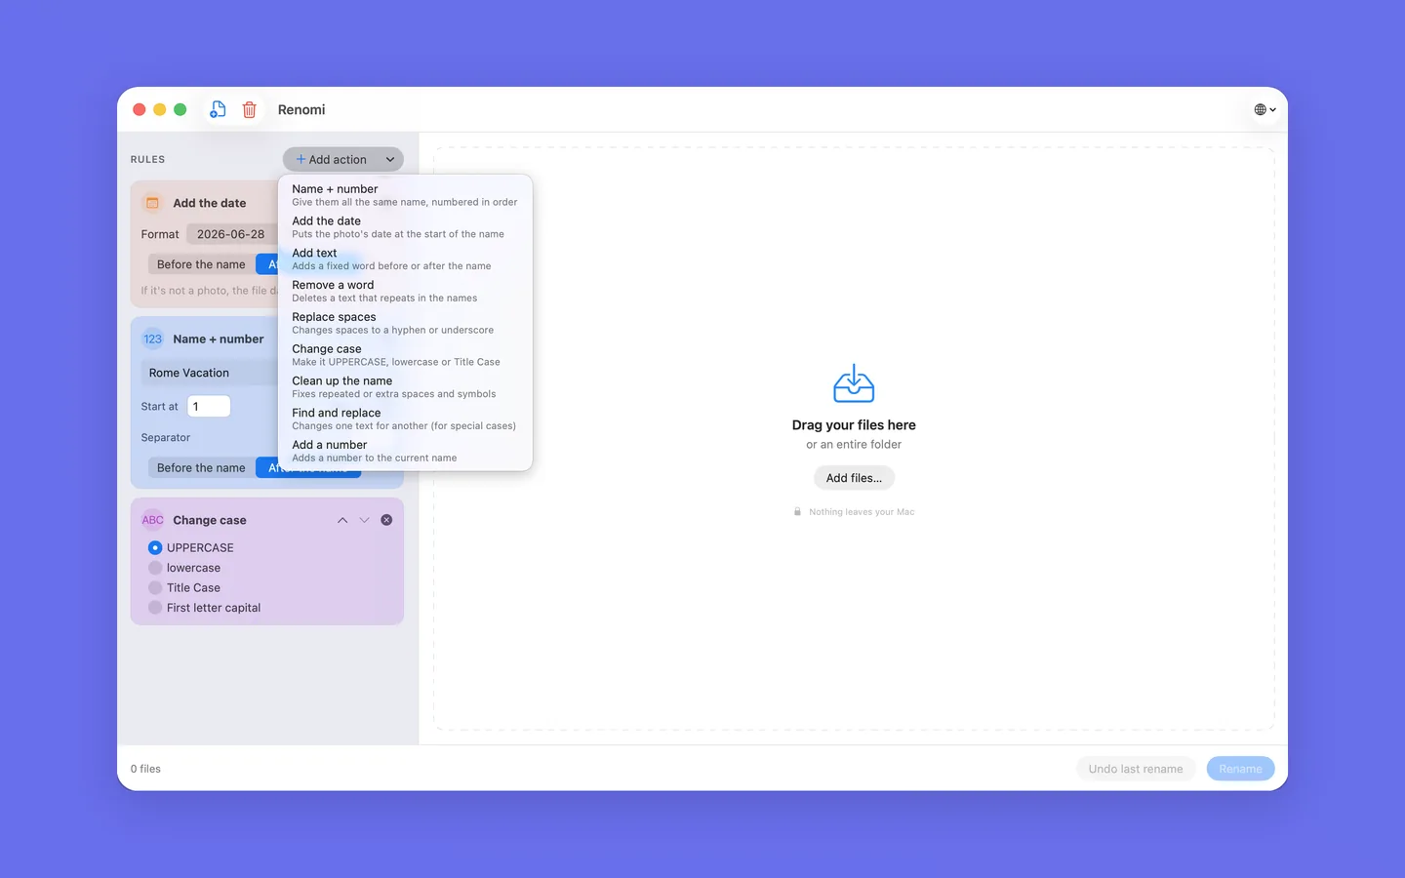
Task: Click the 'Drag your files here' text
Action: pyautogui.click(x=854, y=425)
